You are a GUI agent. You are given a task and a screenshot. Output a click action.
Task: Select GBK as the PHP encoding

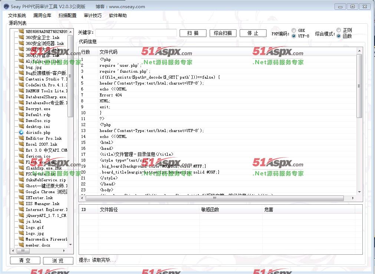pos(294,30)
